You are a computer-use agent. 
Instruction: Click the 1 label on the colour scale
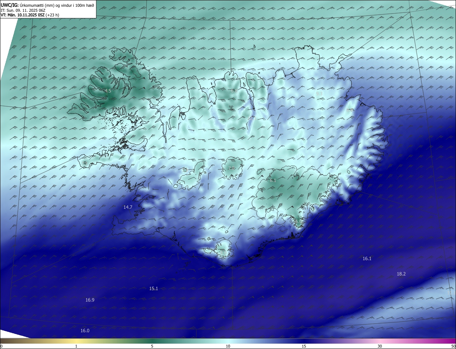(x=76, y=346)
